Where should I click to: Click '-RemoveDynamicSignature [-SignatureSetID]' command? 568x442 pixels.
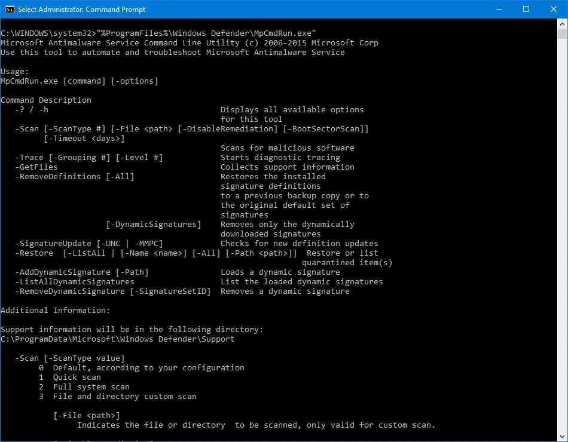point(113,291)
